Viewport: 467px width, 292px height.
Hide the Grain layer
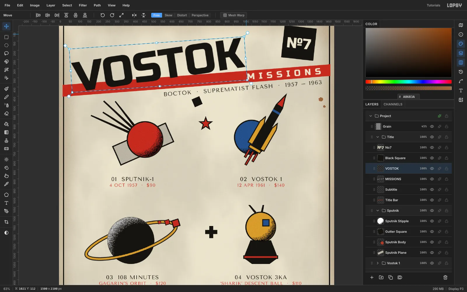point(432,126)
